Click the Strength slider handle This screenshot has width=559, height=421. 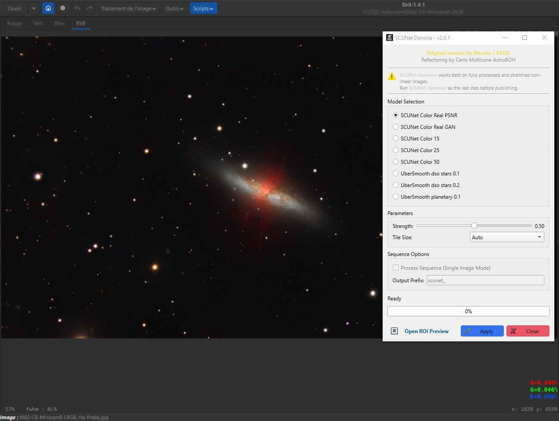point(474,225)
